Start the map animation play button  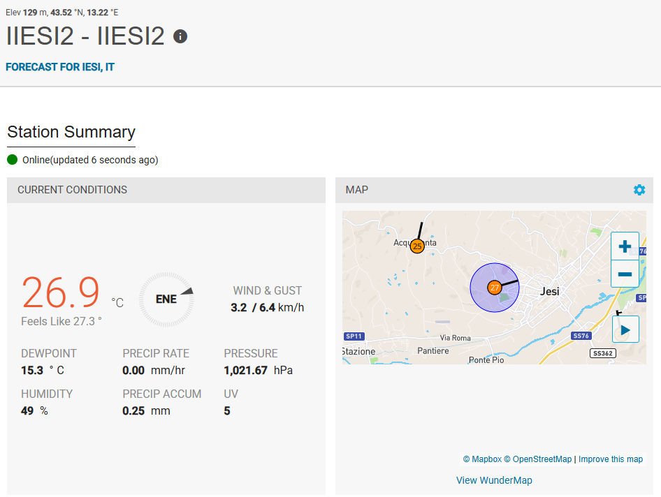(625, 329)
